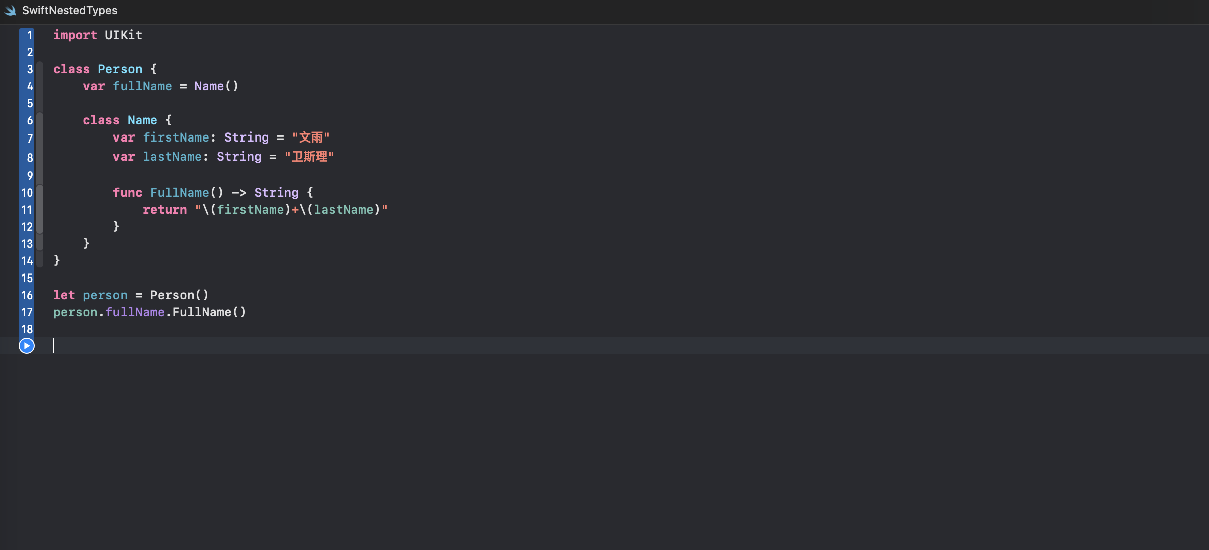This screenshot has height=550, width=1209.
Task: Click the FullName function name on line 10
Action: coord(179,193)
